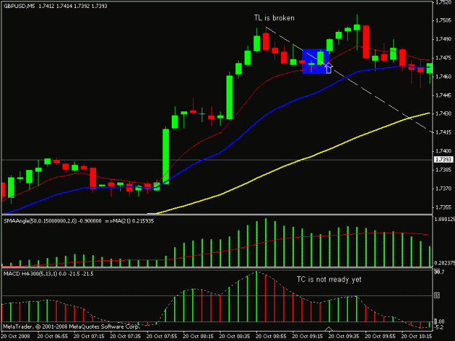This screenshot has width=455, height=341.
Task: Click the '20 Oct 09:35' time label
Action: 344,337
